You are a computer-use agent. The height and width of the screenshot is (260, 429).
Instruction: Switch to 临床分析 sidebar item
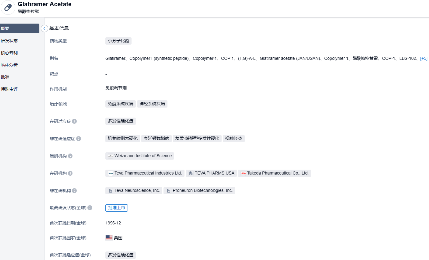(9, 65)
